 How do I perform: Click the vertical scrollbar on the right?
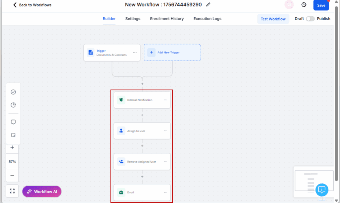336,94
